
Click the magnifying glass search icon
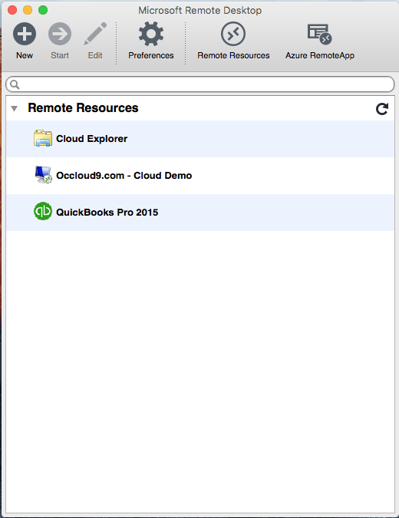point(15,84)
